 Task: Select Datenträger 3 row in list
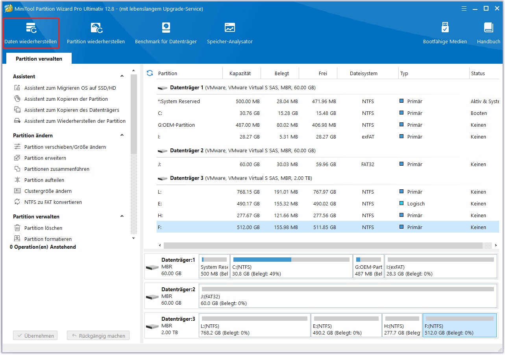coord(328,178)
